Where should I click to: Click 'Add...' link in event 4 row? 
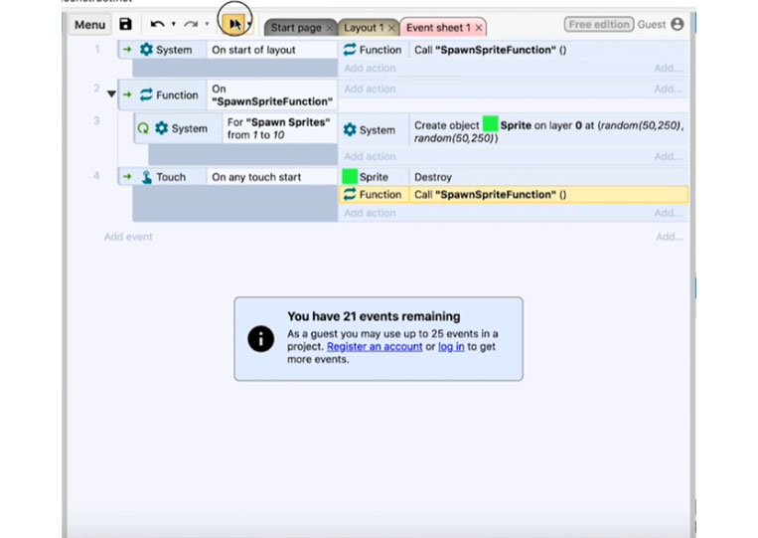[x=669, y=213]
